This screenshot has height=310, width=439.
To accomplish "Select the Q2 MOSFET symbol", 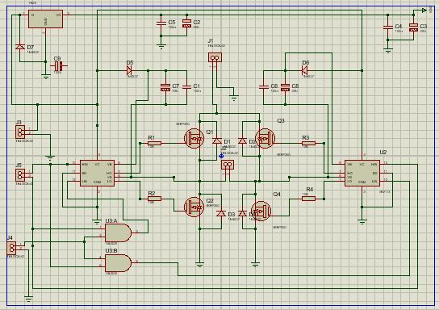I will click(x=194, y=207).
